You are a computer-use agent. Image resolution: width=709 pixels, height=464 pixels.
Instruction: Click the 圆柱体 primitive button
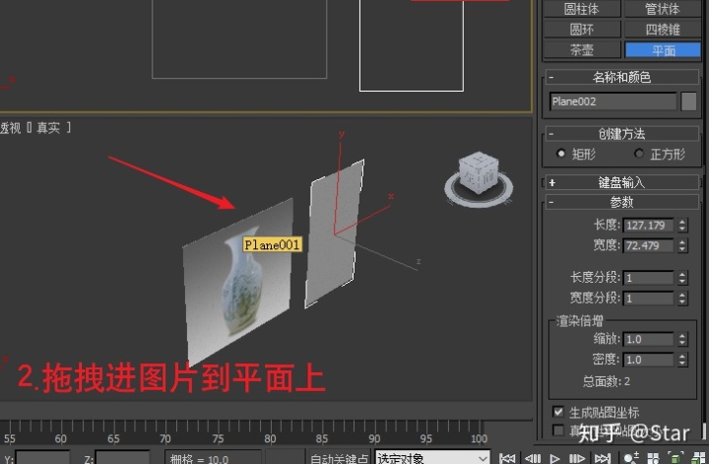click(x=582, y=9)
